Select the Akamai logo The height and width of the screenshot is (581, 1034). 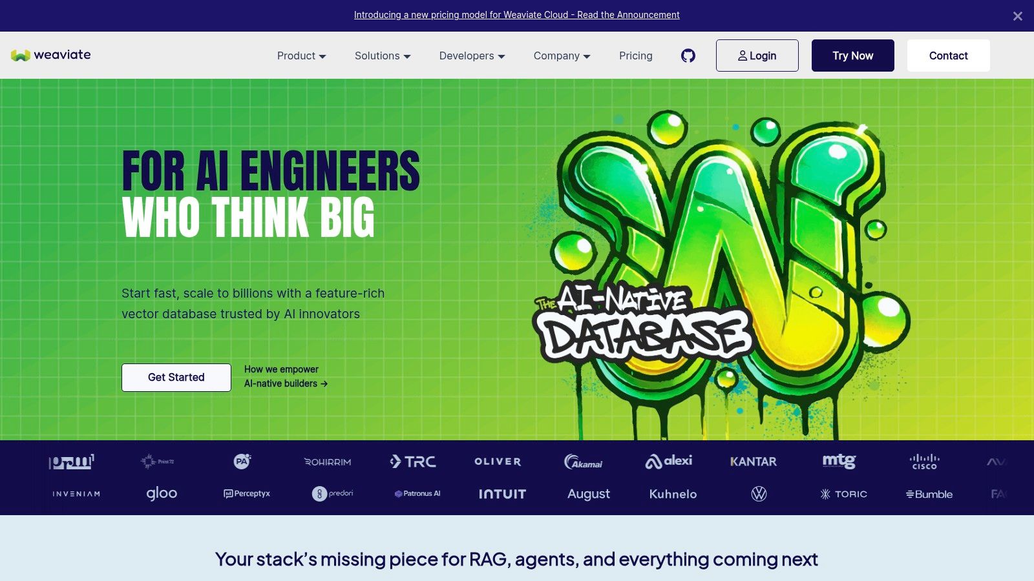coord(583,462)
